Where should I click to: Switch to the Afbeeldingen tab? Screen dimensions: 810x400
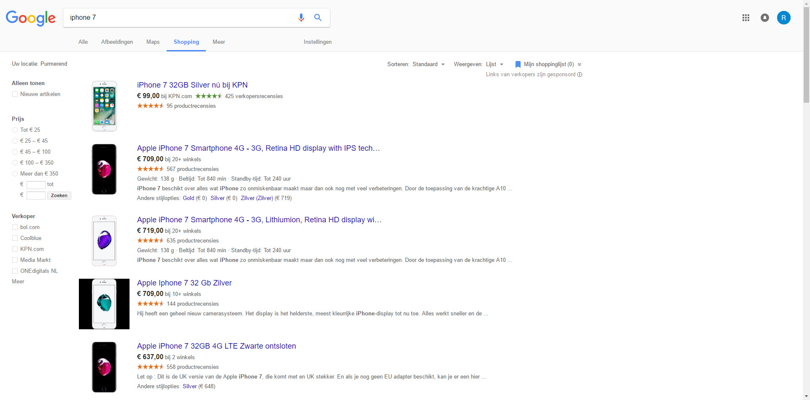click(117, 42)
